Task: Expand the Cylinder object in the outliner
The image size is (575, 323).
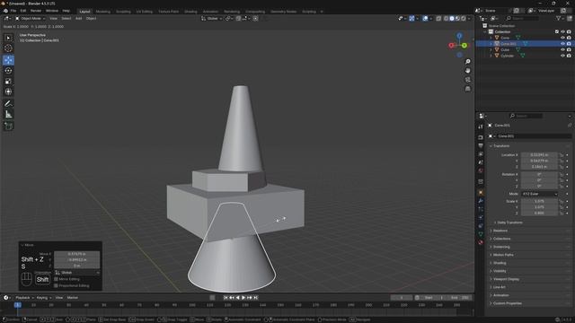Action: tap(491, 56)
